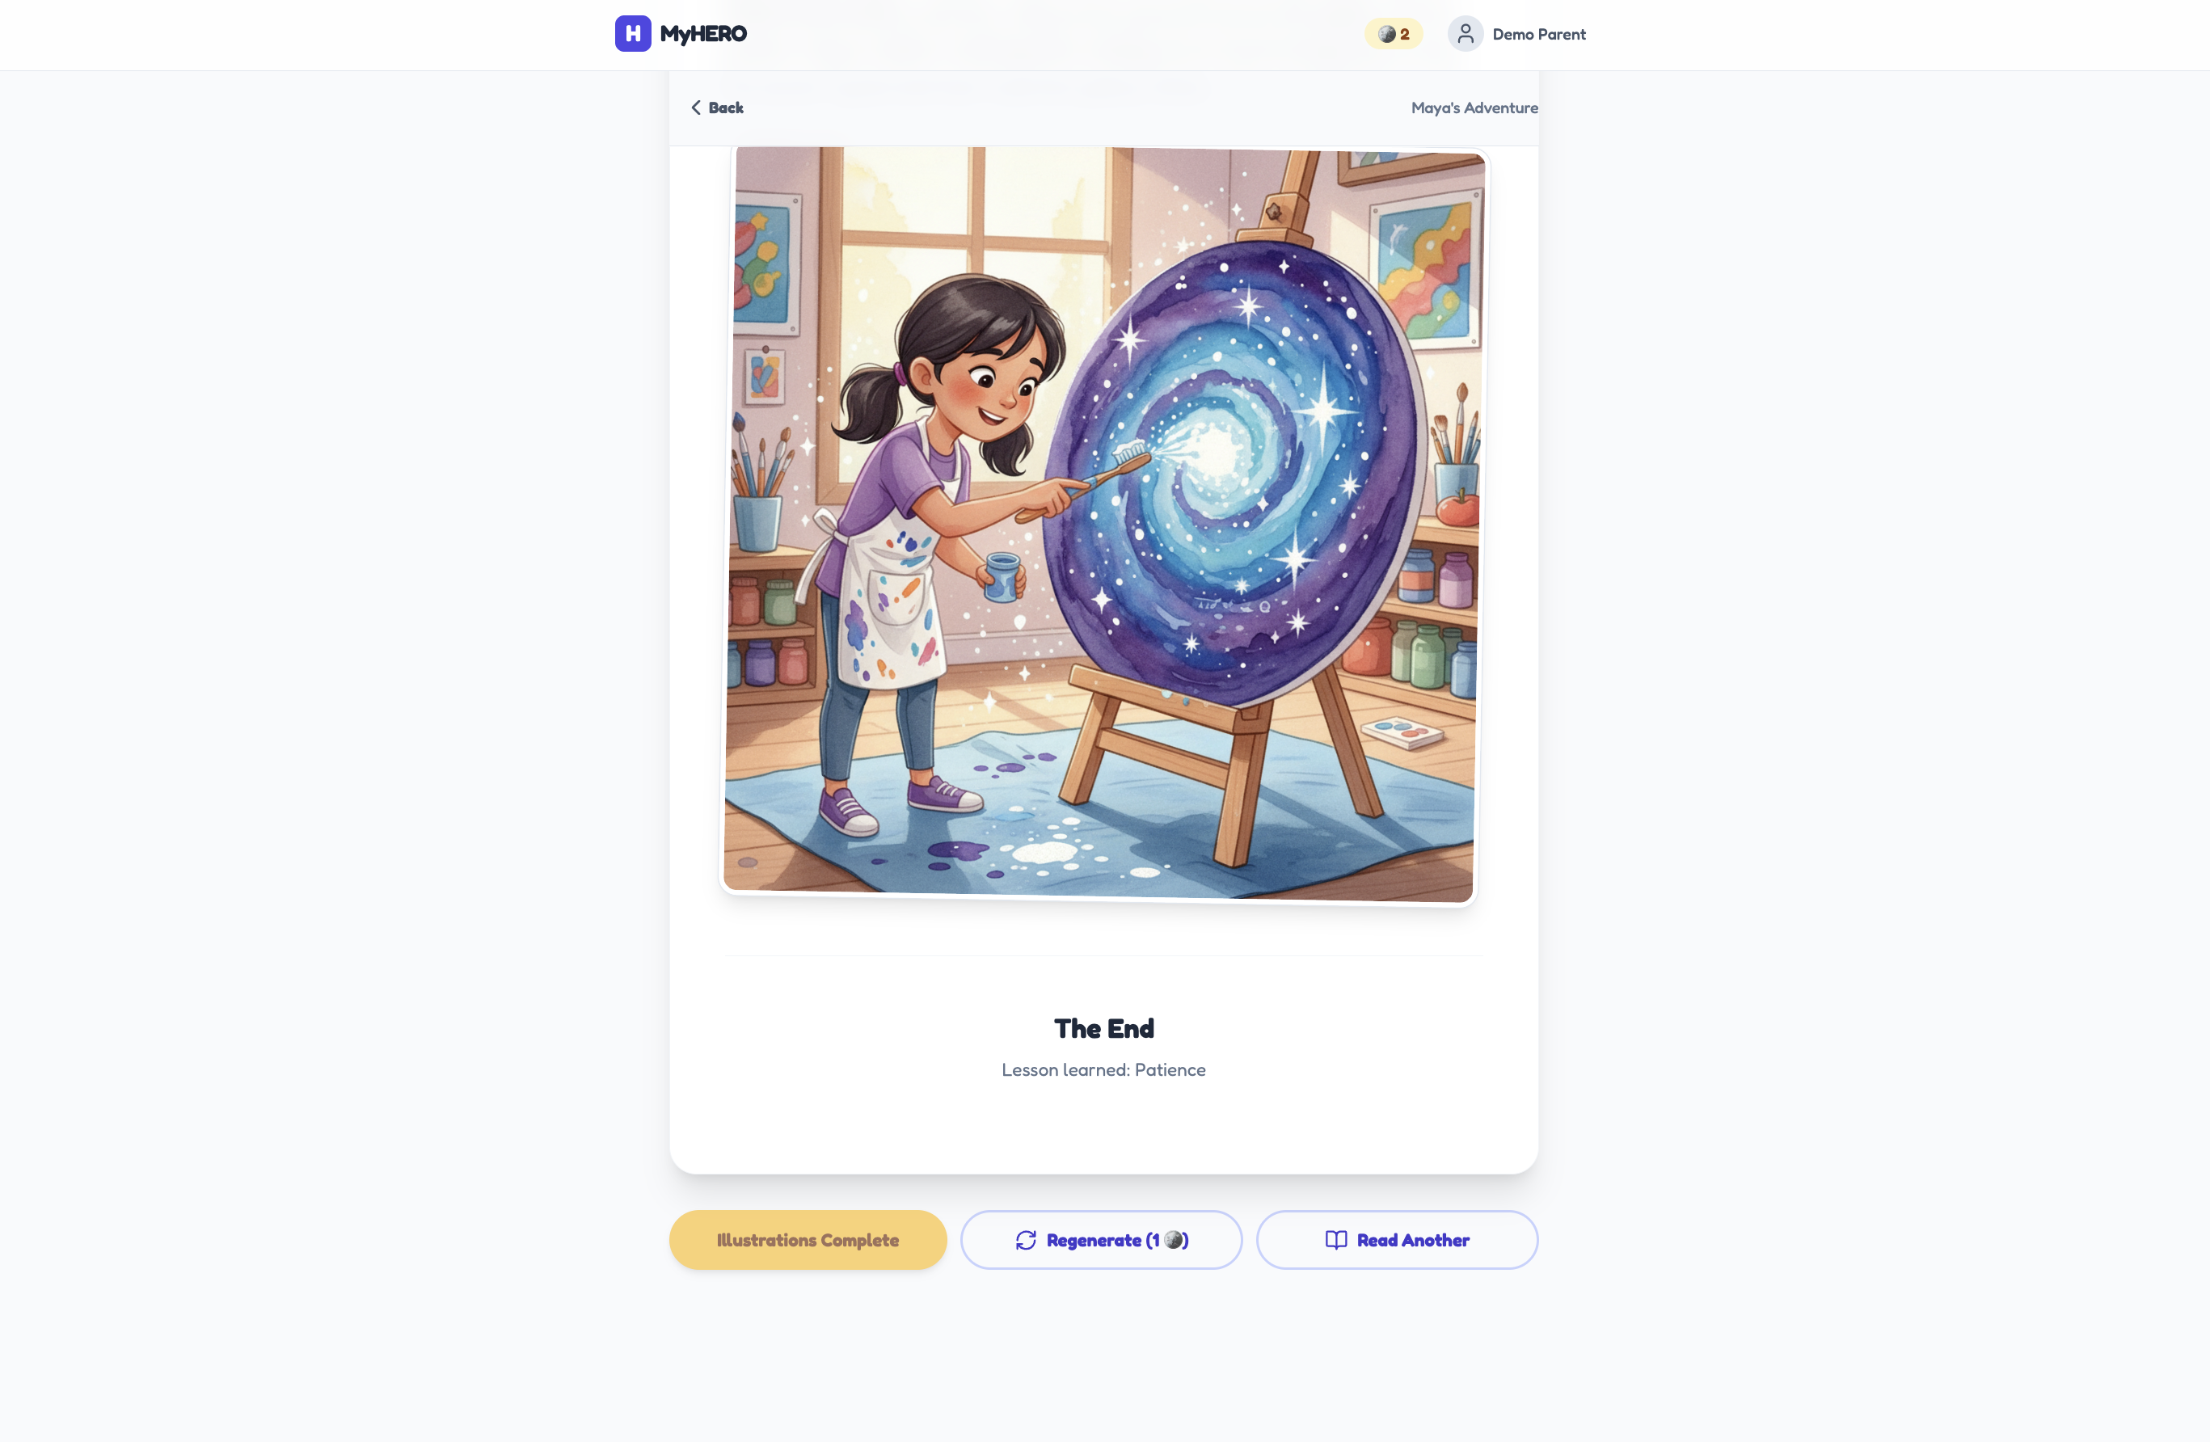Click the moon coin icon in header
The width and height of the screenshot is (2210, 1442).
click(1386, 35)
